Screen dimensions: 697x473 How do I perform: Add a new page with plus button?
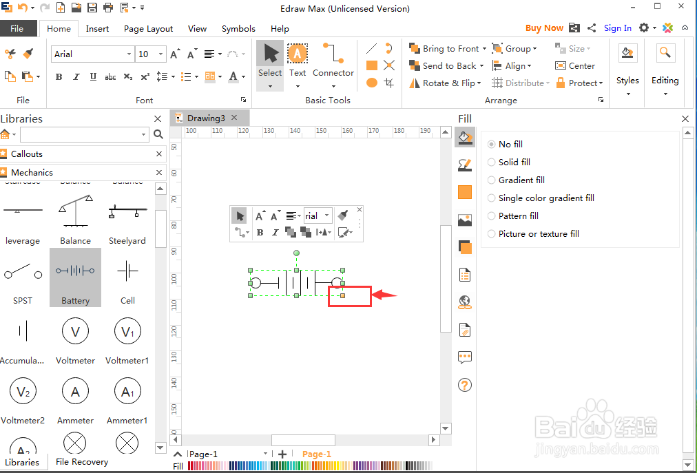click(x=282, y=454)
